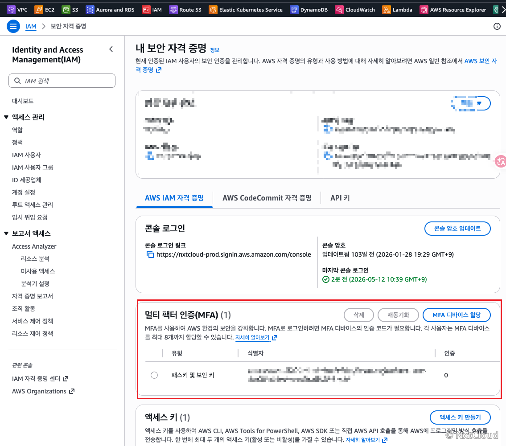Go to 대시보드 in sidebar
Image resolution: width=506 pixels, height=446 pixels.
point(23,101)
